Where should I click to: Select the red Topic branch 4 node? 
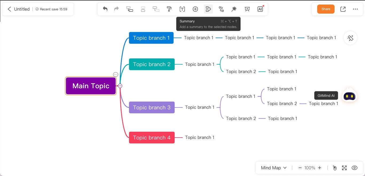(152, 138)
